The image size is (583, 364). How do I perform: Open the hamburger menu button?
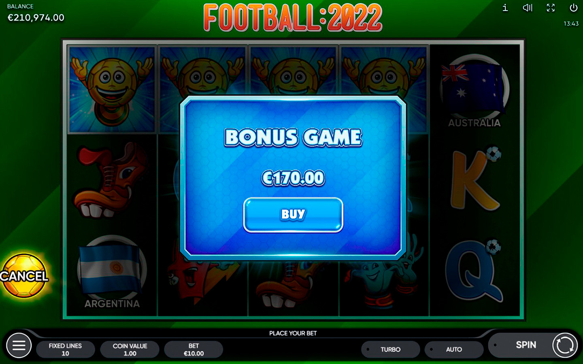pos(19,345)
